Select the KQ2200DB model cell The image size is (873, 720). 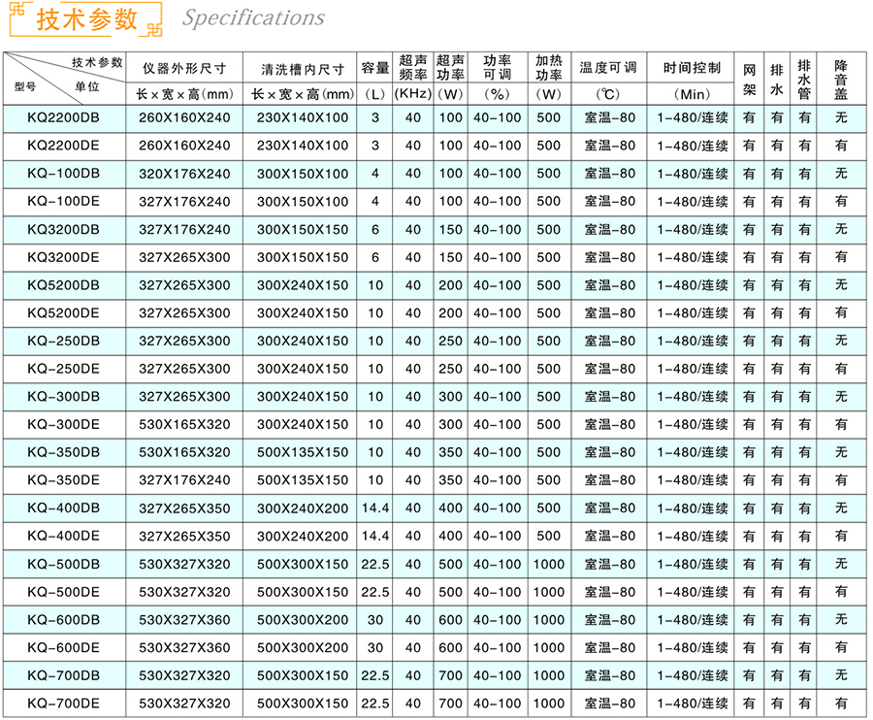tap(63, 117)
